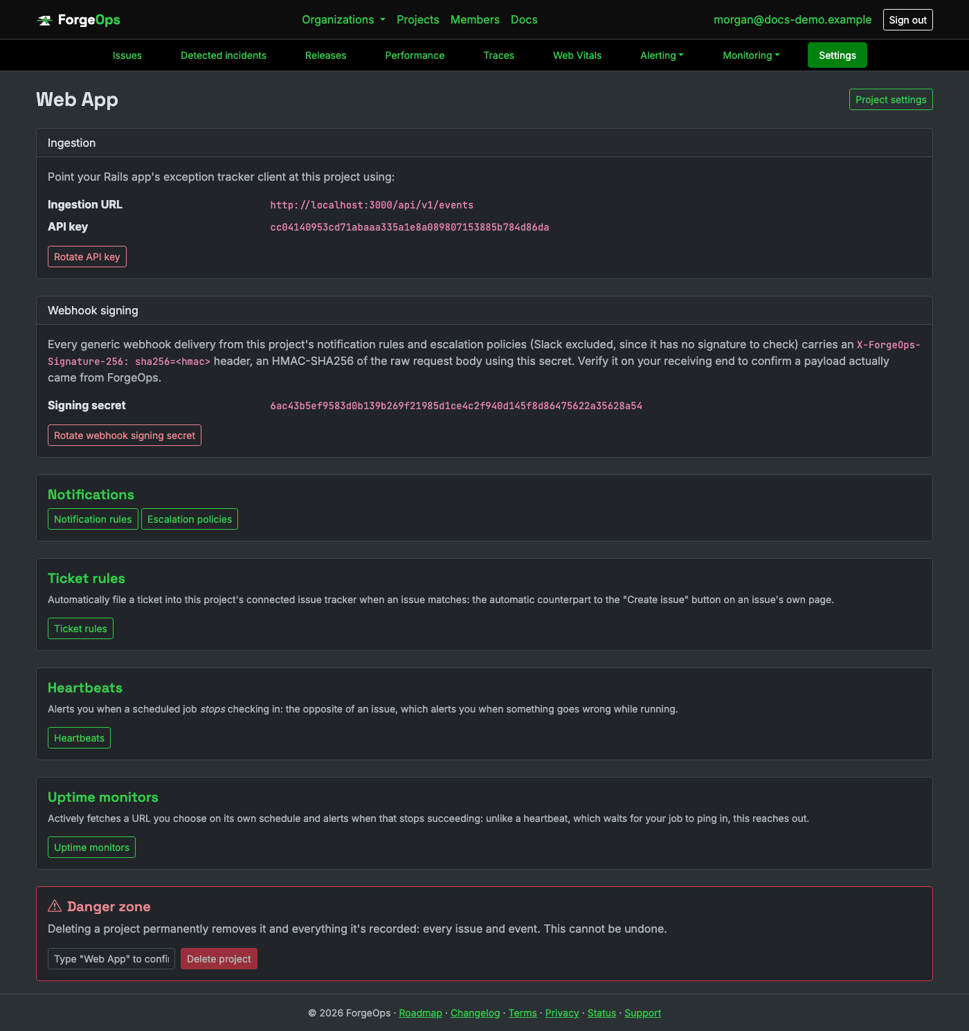Go to the Web Vitals tab
The height and width of the screenshot is (1031, 969).
coord(577,55)
